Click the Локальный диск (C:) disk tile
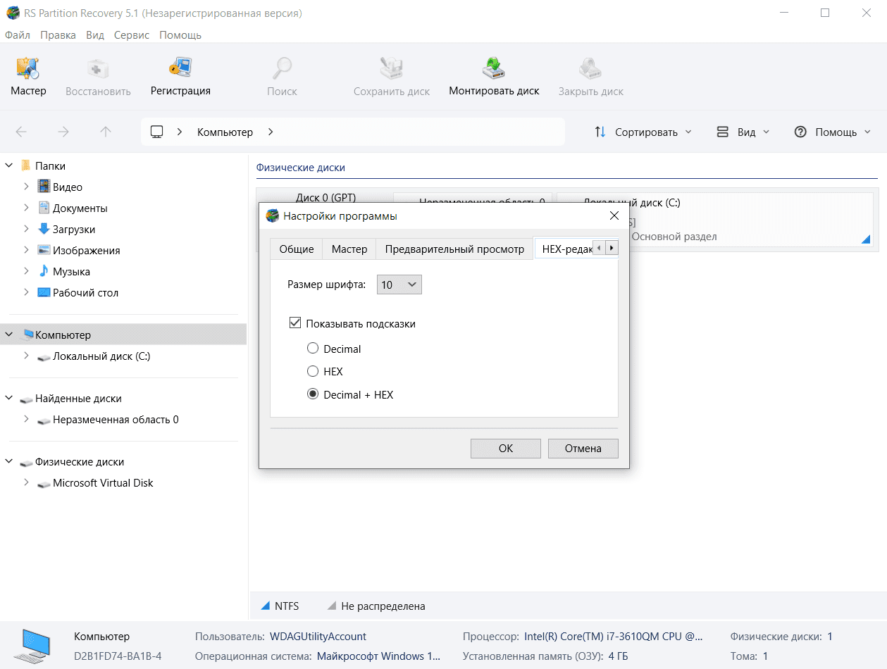 tap(715, 220)
